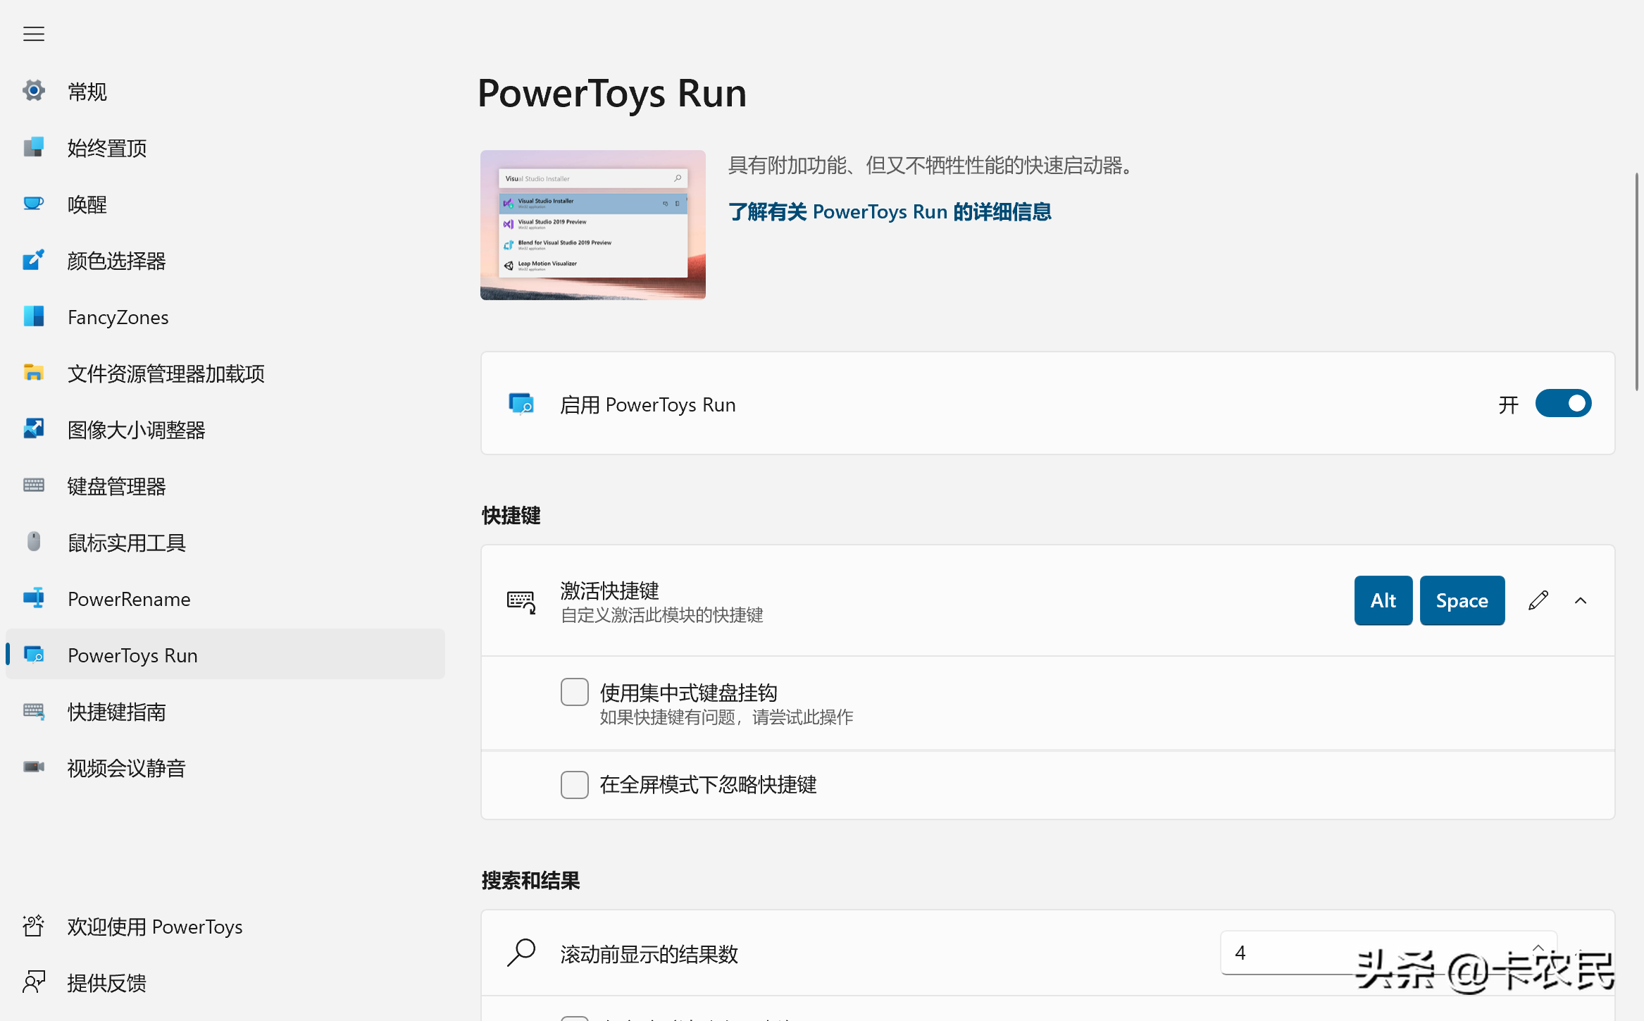Click the Give feedback icon
Viewport: 1644px width, 1021px height.
click(33, 982)
